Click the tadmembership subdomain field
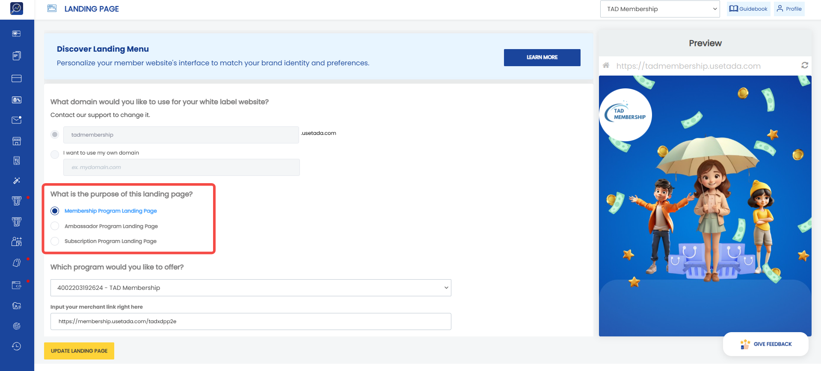The image size is (821, 371). pos(181,135)
